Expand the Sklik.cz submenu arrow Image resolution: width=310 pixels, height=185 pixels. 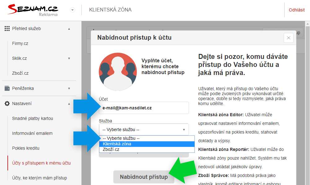[69, 58]
